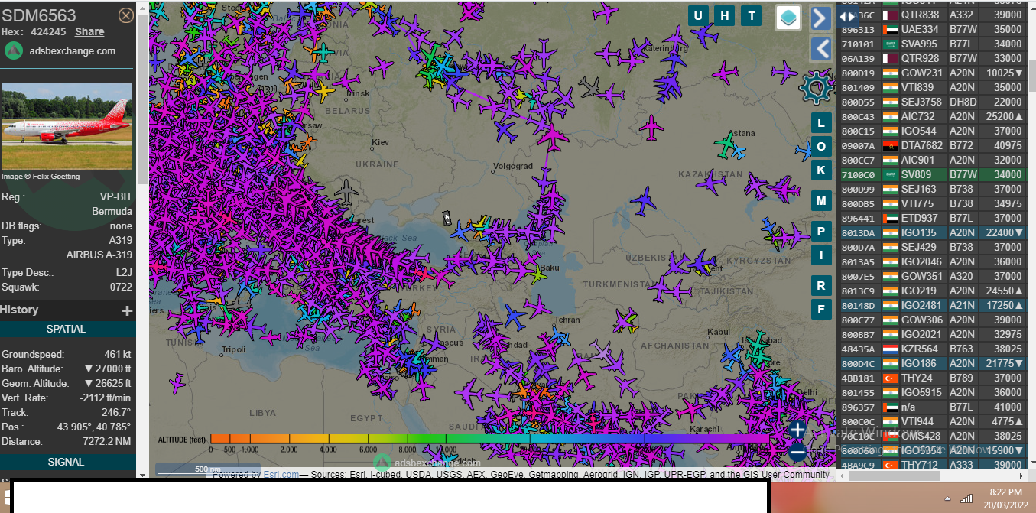Click the VP-BIT registration value
Screen dimensions: 1036x513
[x=116, y=196]
